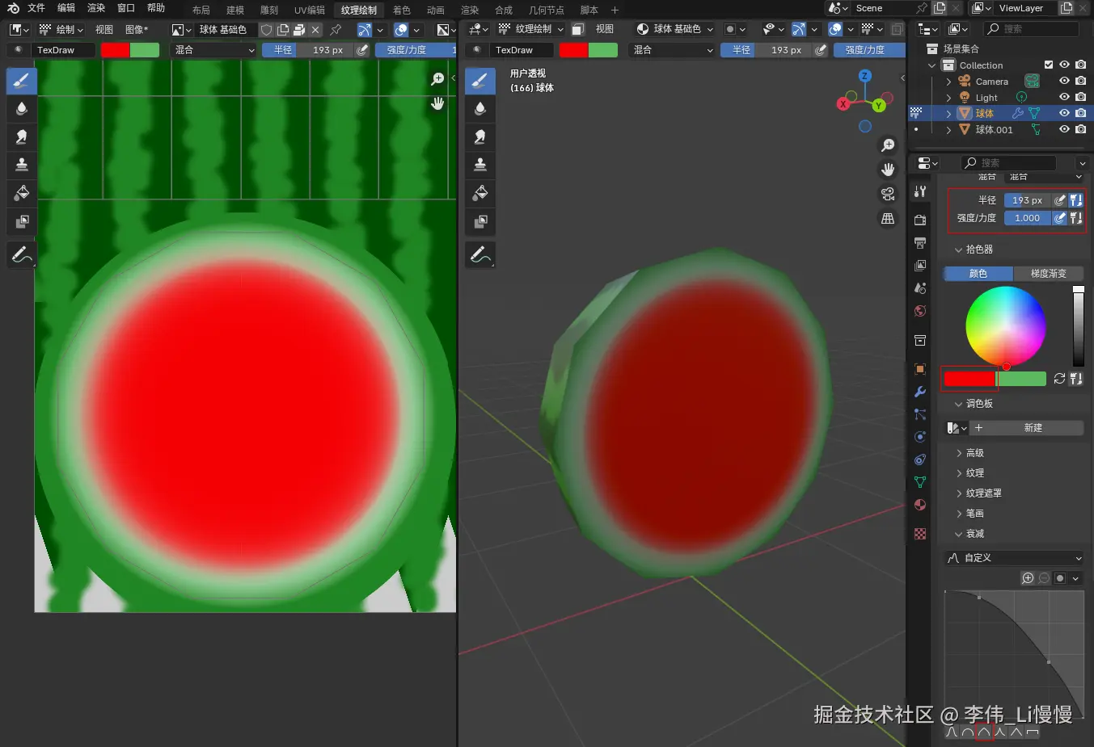1094x747 pixels.
Task: Open the Texture properties checker tab
Action: (920, 534)
